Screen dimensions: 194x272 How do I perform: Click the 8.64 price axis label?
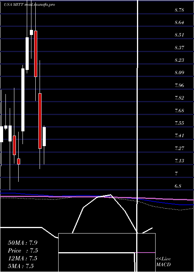coord(179,23)
